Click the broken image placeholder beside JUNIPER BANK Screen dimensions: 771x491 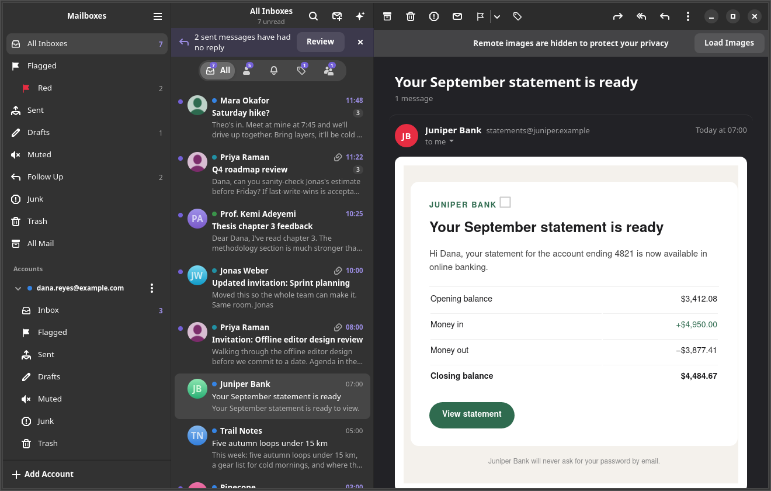click(x=505, y=202)
